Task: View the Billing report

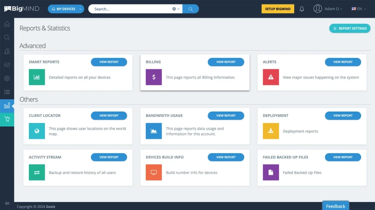Action: [x=226, y=62]
